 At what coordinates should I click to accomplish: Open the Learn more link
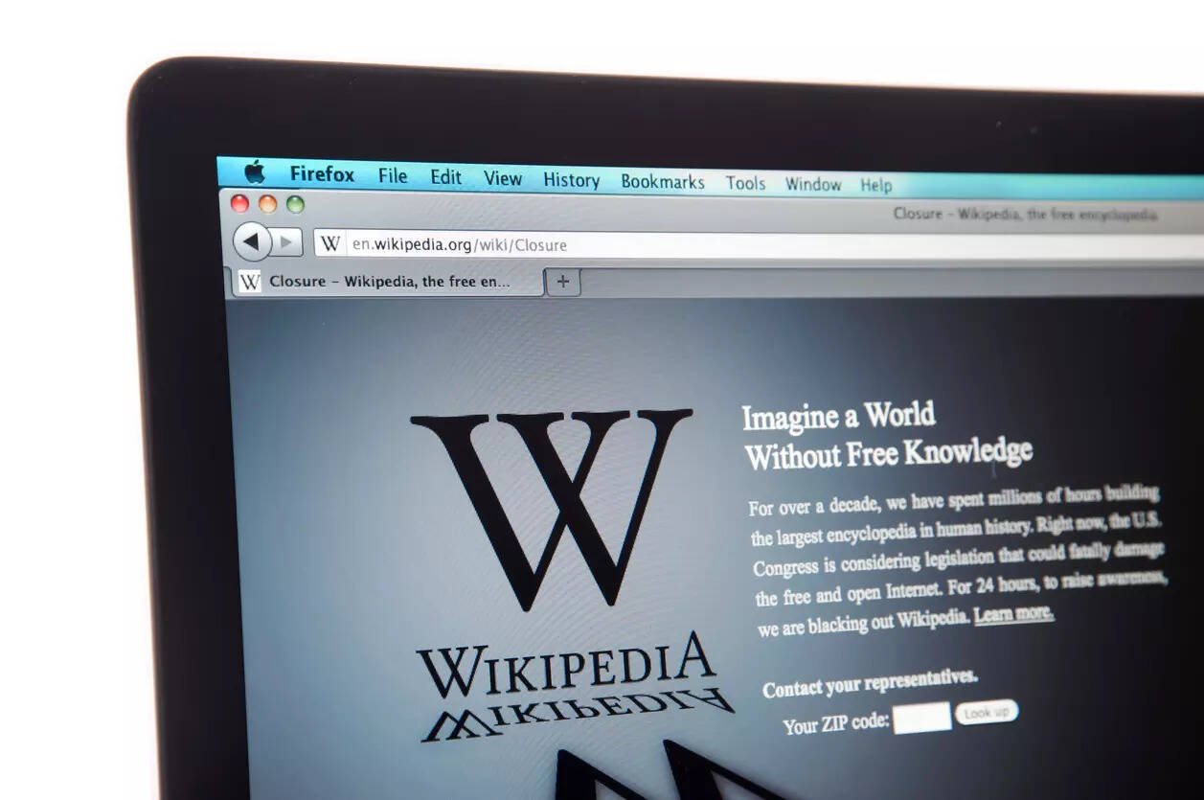coord(1012,613)
